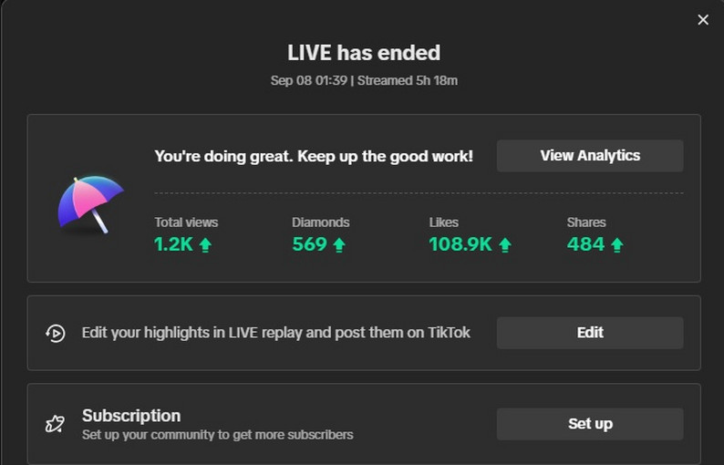Click the Edit your highlights text
Viewport: 724px width, 465px height.
tap(276, 333)
